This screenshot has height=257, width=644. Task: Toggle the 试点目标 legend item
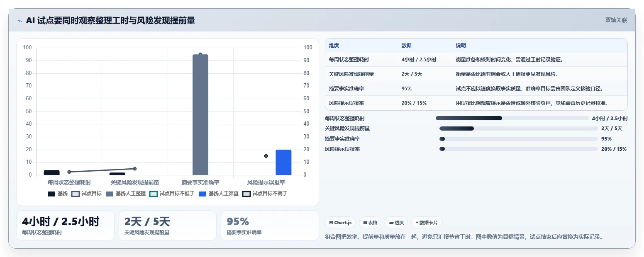pyautogui.click(x=86, y=194)
